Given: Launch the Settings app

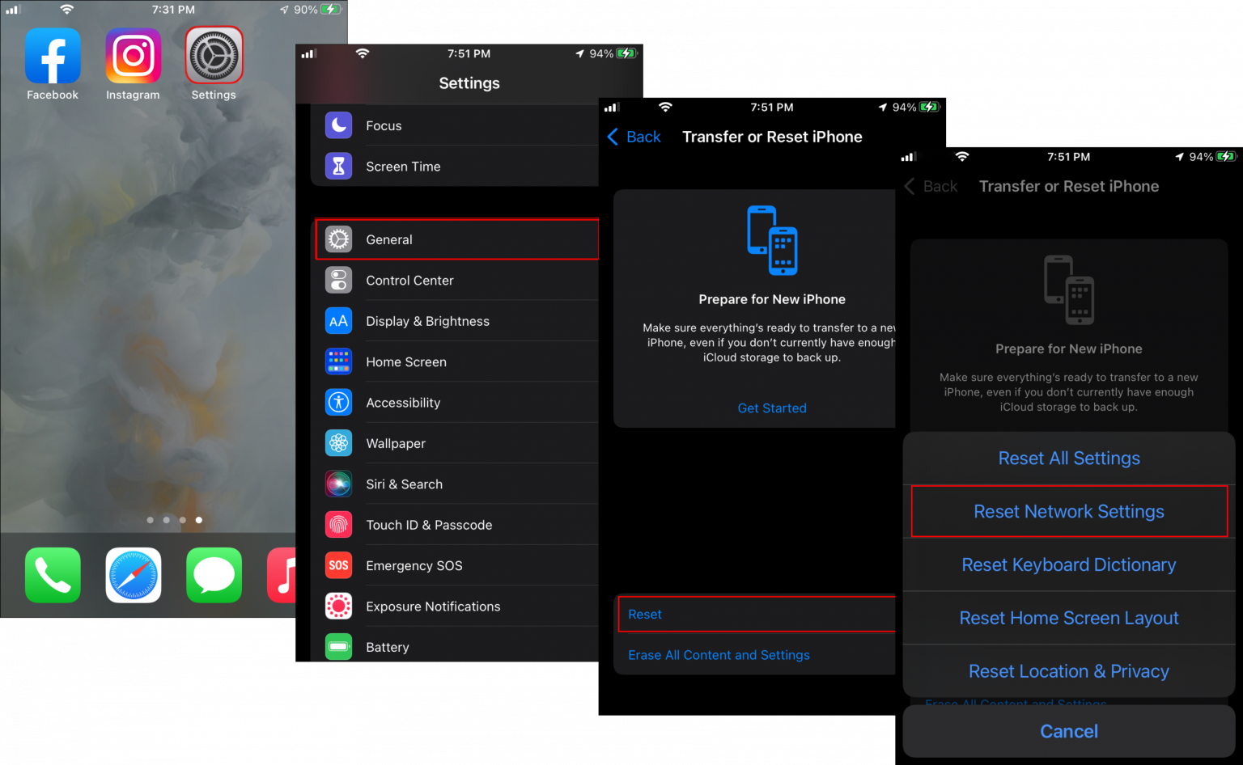Looking at the screenshot, I should tap(214, 57).
